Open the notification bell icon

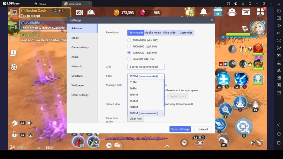coord(204,12)
